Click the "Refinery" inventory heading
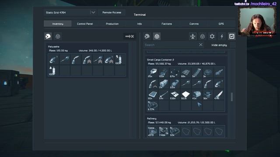The width and height of the screenshot is (280, 157). click(x=152, y=118)
